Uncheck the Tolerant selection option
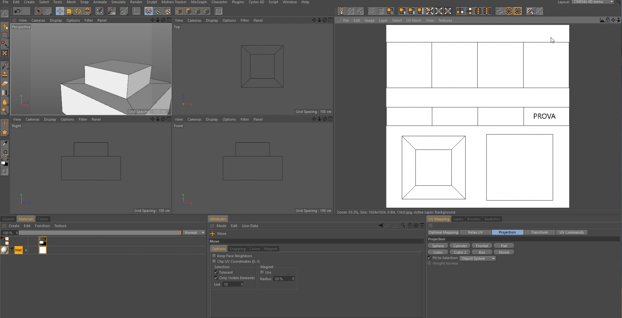Viewport: 622px width, 318px height. 216,272
